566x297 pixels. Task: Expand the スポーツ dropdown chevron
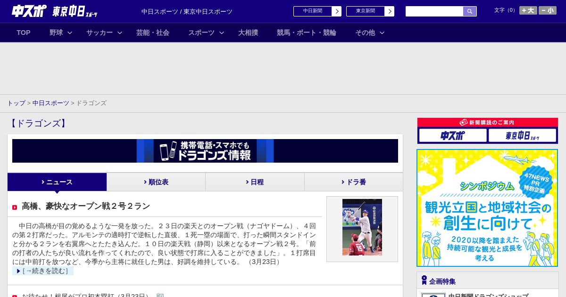click(222, 33)
